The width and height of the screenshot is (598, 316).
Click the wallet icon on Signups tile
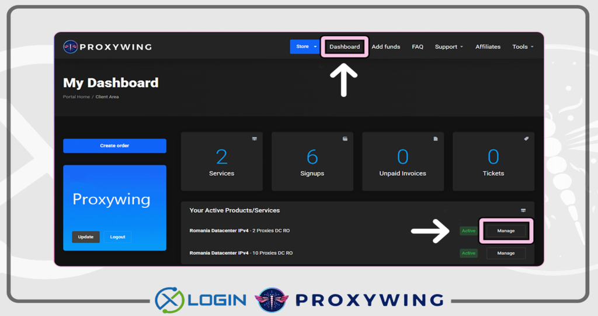345,138
